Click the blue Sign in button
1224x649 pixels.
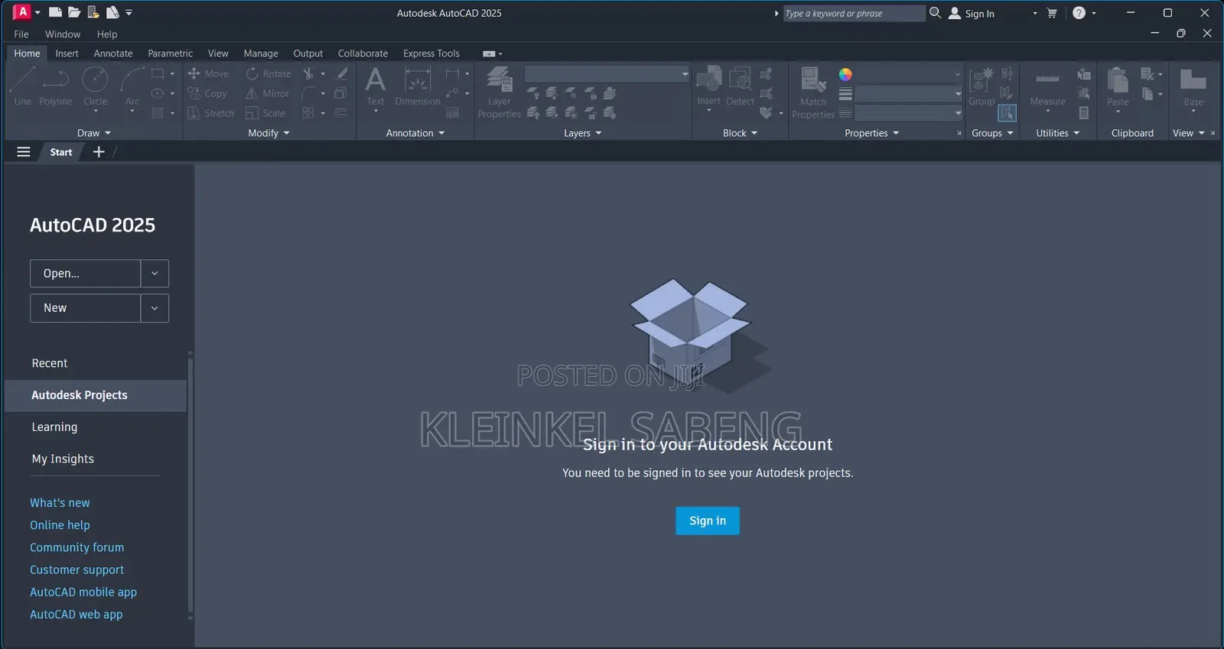coord(708,521)
